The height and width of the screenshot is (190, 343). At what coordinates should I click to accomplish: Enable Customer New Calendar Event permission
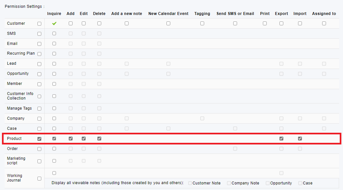[x=168, y=23]
